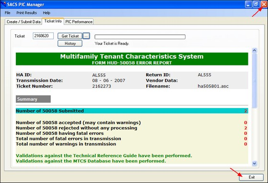Image resolution: width=268 pixels, height=183 pixels.
Task: Switch to Create / Submit Data tab
Action: [x=23, y=22]
